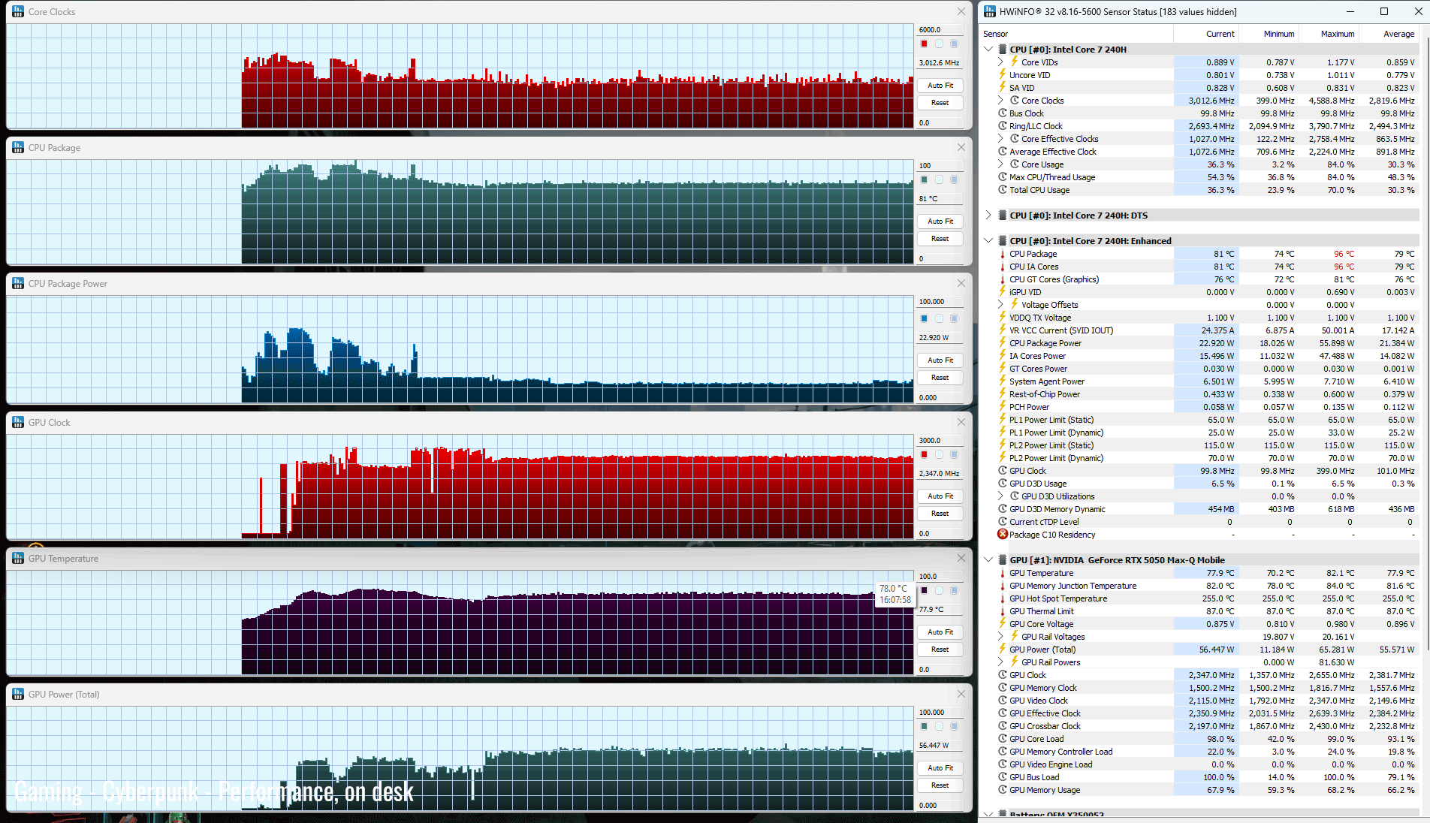This screenshot has width=1430, height=823.
Task: Edit the 3000.0 maximum field in GPU Clock graph
Action: point(940,441)
